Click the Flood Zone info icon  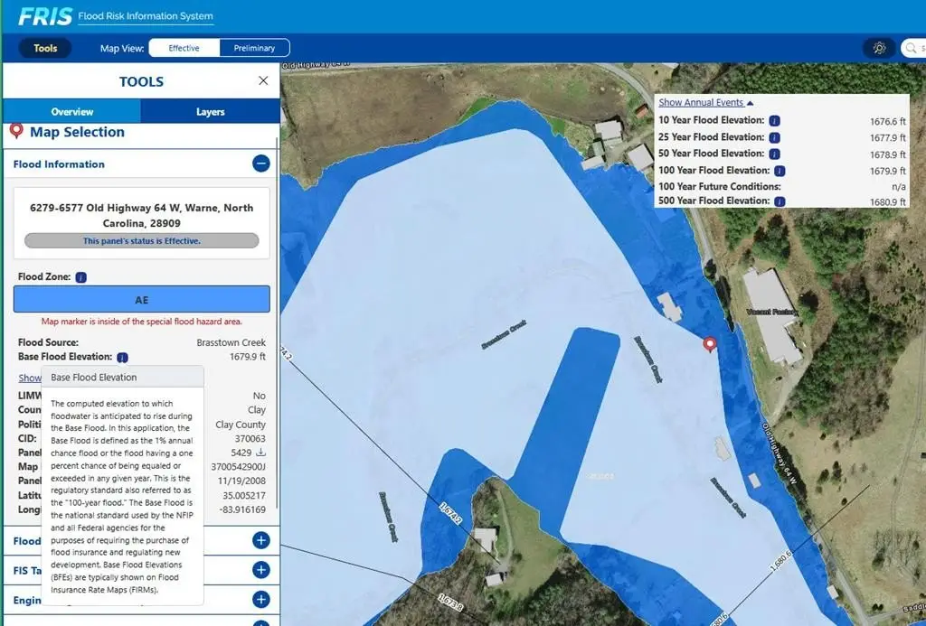pyautogui.click(x=80, y=277)
